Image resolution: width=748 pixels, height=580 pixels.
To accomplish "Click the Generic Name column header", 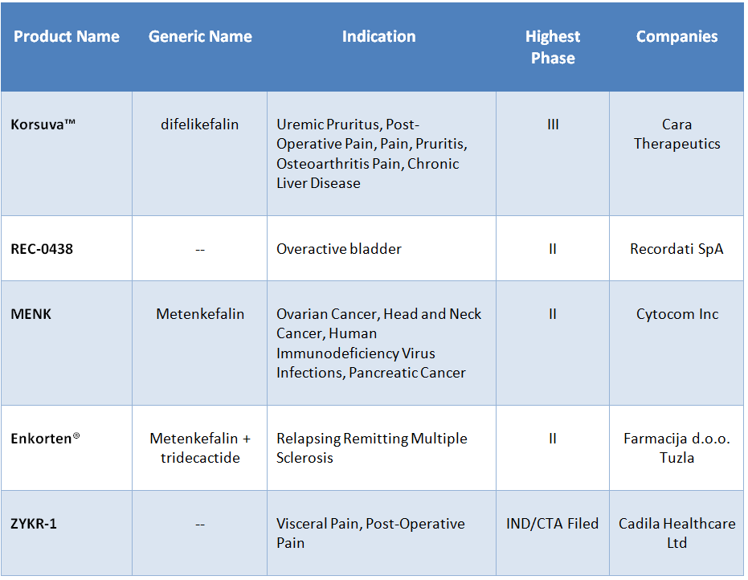I will (x=200, y=37).
